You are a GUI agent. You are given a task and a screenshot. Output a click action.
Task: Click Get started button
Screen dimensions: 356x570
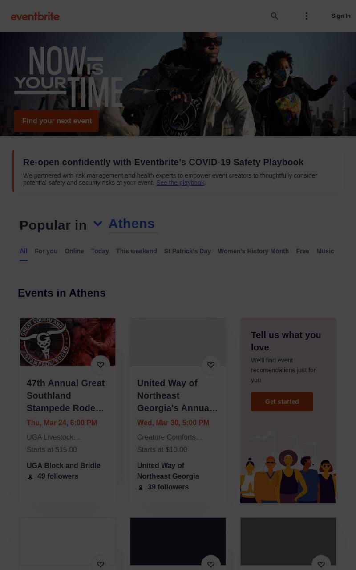pyautogui.click(x=282, y=402)
